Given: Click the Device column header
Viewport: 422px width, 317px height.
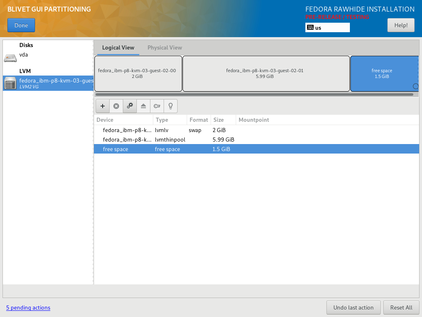Looking at the screenshot, I should [x=124, y=120].
